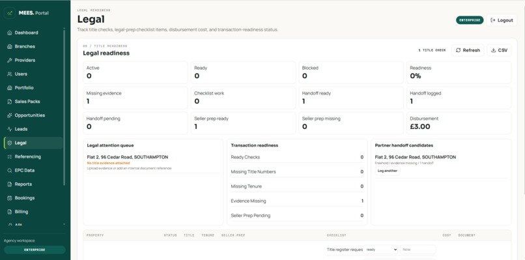Click the Legal shield icon in sidebar
The height and width of the screenshot is (260, 525).
(x=9, y=143)
